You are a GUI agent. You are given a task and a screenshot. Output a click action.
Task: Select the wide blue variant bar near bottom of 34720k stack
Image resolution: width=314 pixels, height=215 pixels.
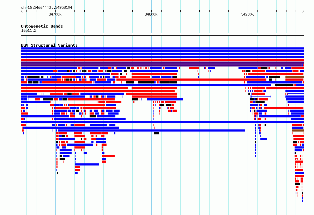pyautogui.click(x=87, y=164)
